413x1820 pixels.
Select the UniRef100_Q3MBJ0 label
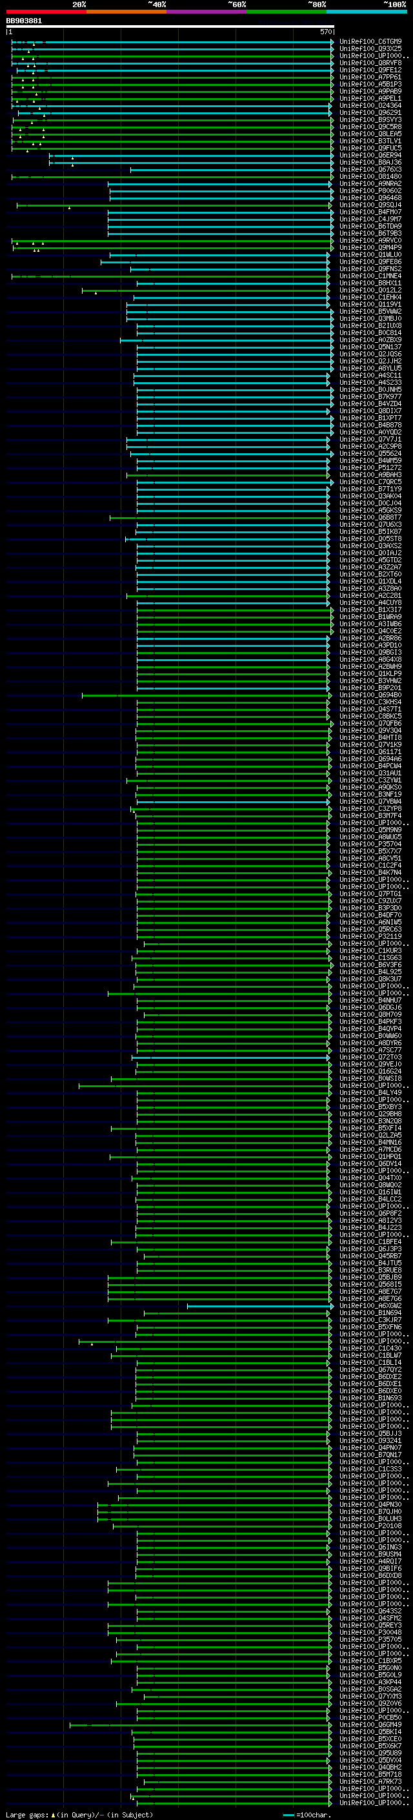coord(370,319)
